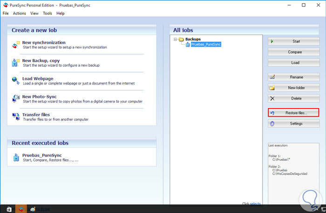Click the Paint app icon on taskbar
326x213 pixels.
[33, 209]
